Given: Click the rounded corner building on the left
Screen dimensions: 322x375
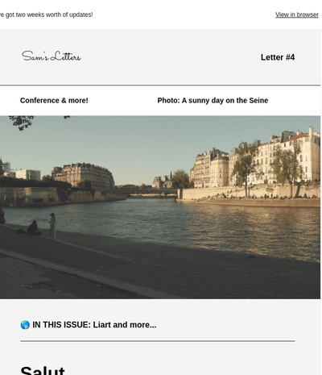Looking at the screenshot, I should 83,176.
